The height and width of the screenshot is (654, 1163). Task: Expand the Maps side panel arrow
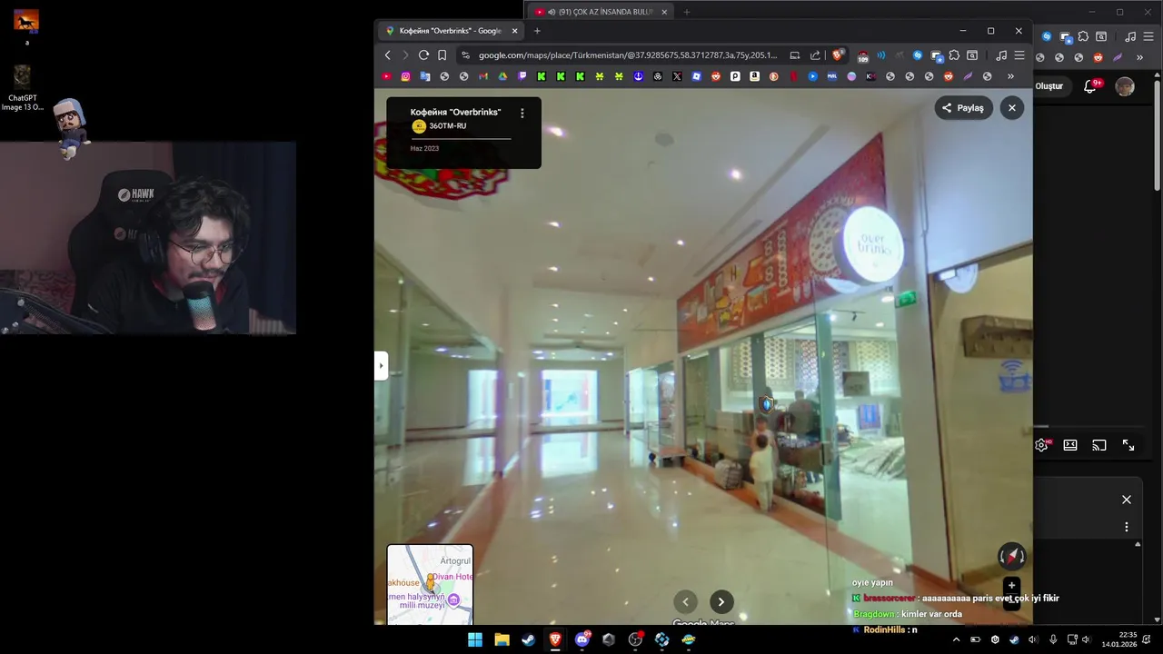click(382, 366)
